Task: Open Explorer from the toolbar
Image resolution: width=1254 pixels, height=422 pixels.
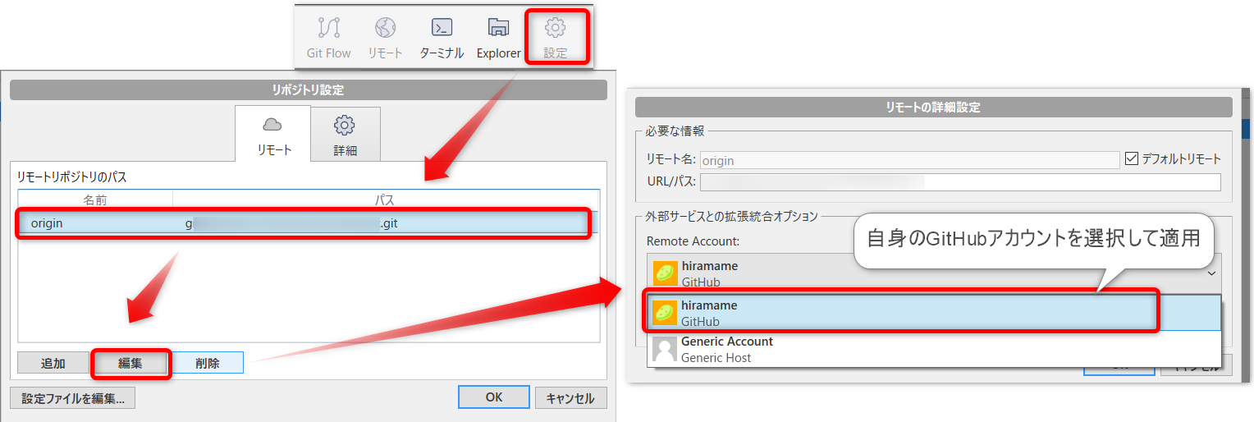Action: click(498, 38)
